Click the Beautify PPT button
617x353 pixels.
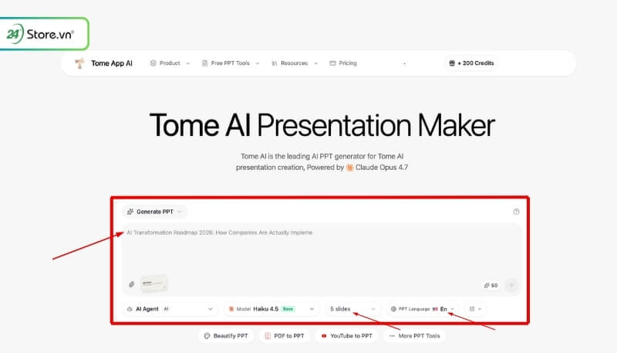226,336
